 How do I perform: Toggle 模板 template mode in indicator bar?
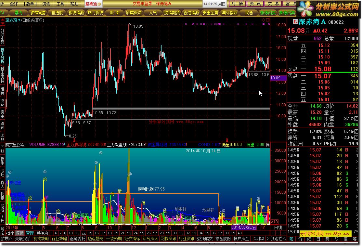point(19,233)
